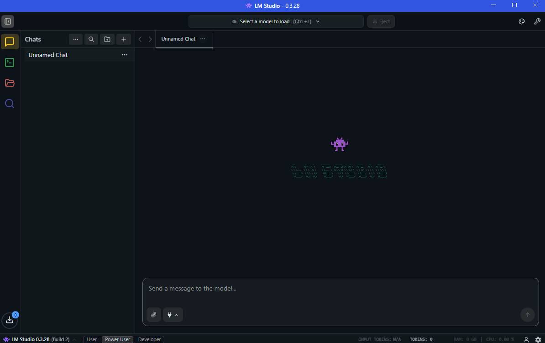This screenshot has width=545, height=343.
Task: Open the Downloads panel at sidebar bottom
Action: 10,320
